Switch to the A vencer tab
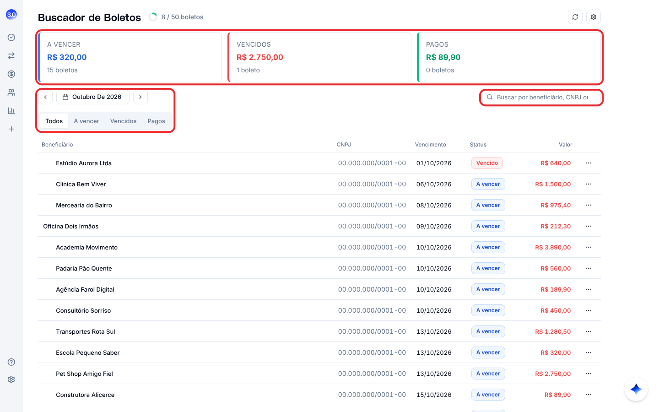 pyautogui.click(x=86, y=121)
